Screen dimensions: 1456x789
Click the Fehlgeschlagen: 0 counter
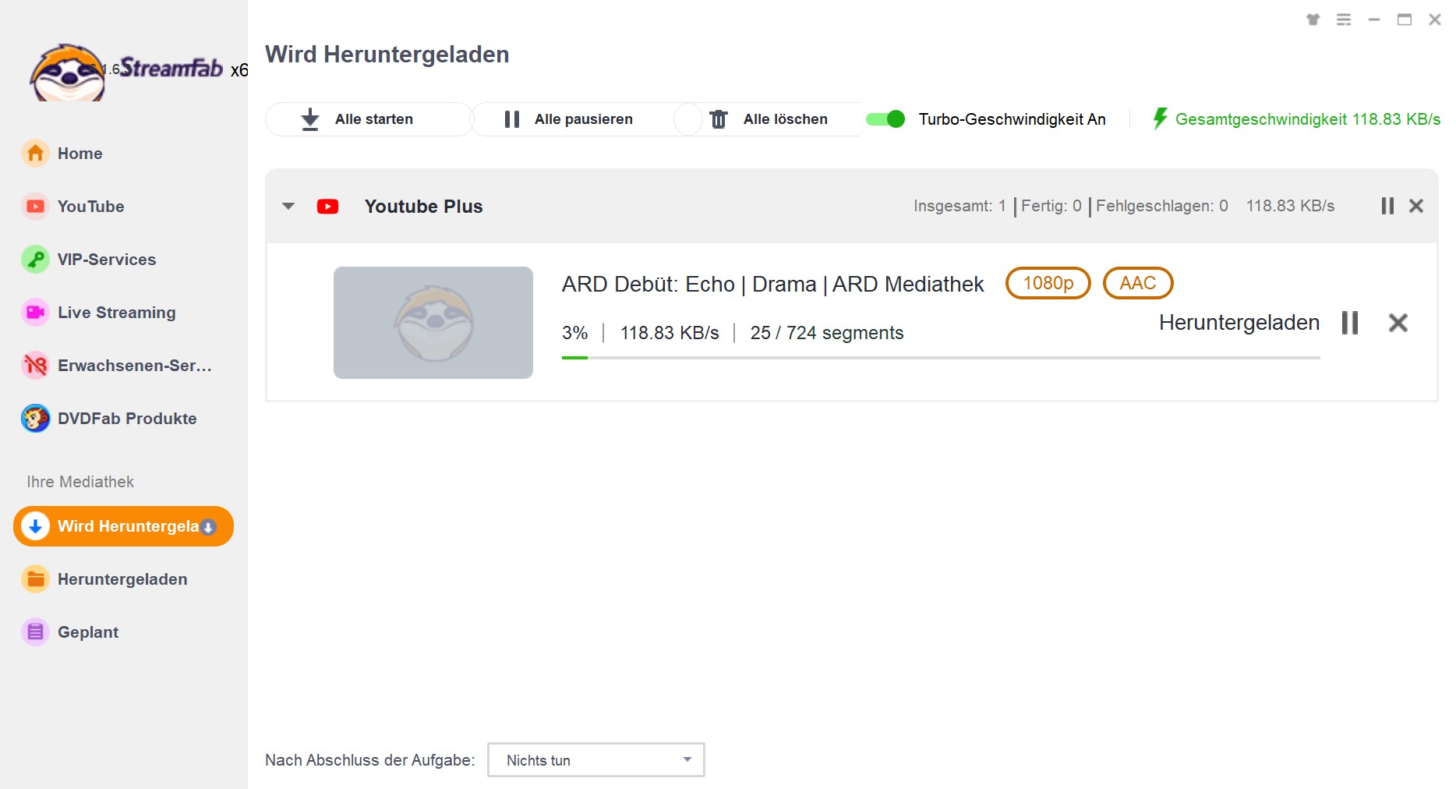pyautogui.click(x=1162, y=206)
